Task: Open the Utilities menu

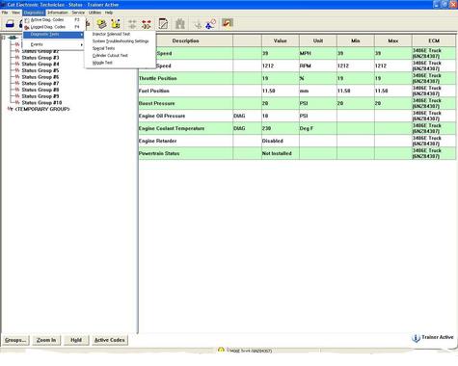Action: (x=94, y=13)
